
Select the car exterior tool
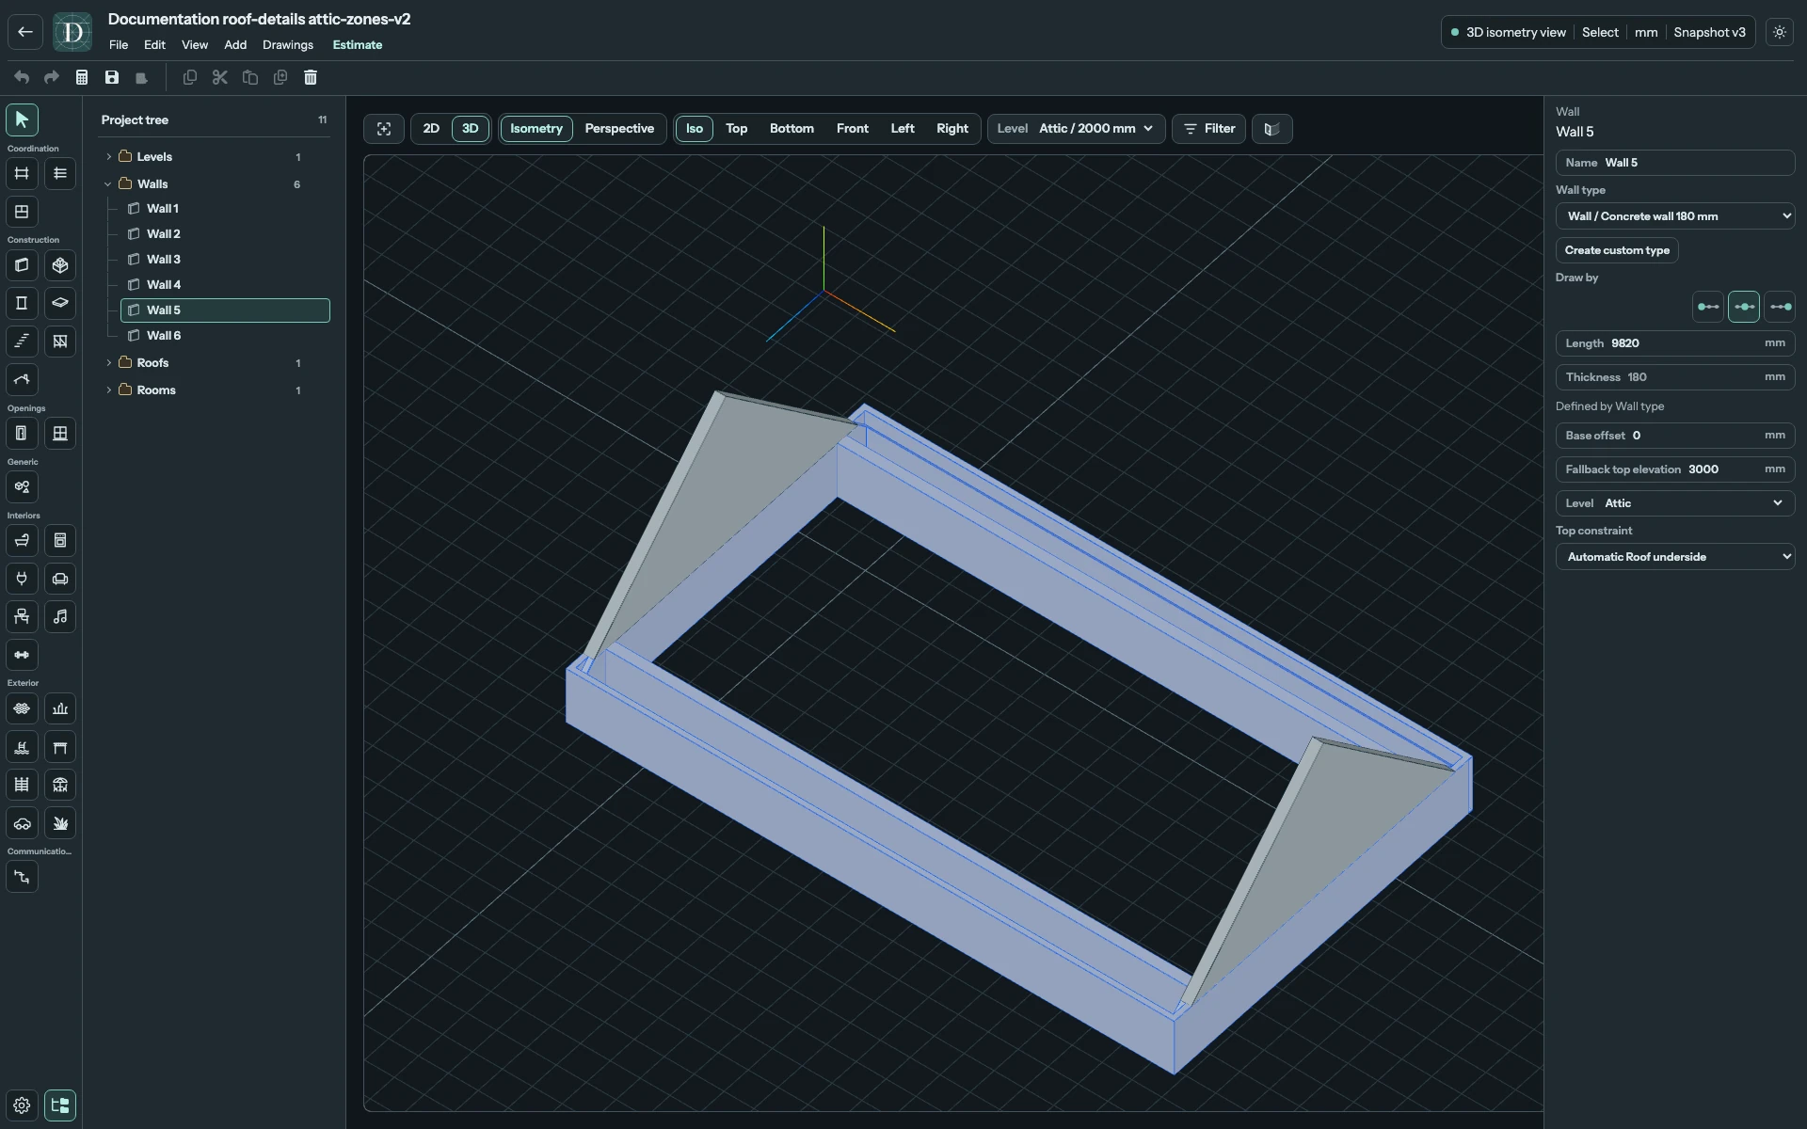[x=22, y=823]
